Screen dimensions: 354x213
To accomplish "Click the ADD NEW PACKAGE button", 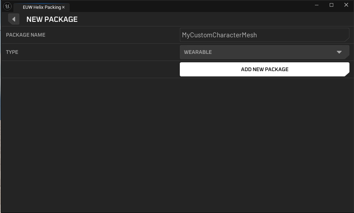I will point(264,69).
